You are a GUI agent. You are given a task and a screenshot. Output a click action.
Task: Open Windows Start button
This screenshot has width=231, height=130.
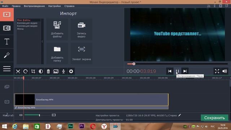click(4, 126)
